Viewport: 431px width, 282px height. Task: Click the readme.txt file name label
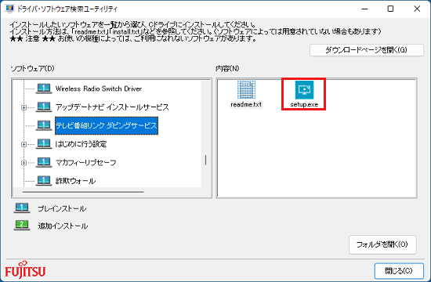tap(246, 104)
